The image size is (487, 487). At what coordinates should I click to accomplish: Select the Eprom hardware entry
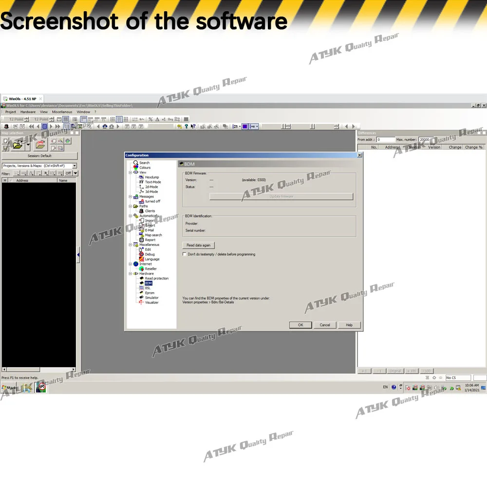150,293
